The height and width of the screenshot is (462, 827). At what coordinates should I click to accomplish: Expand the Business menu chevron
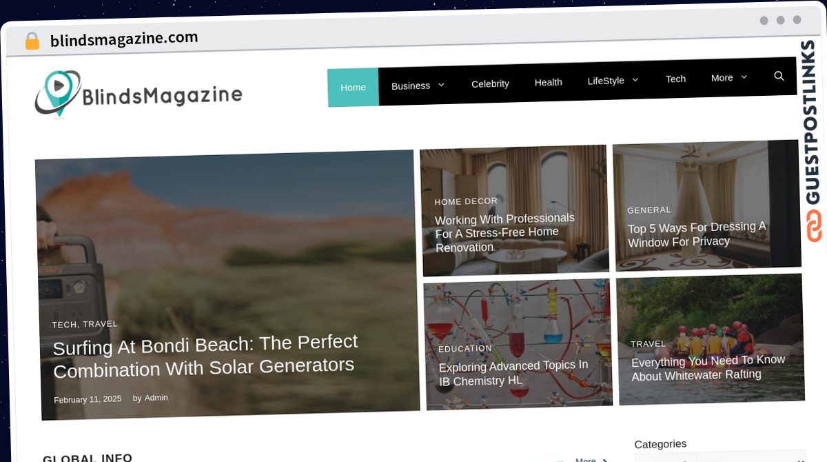[441, 85]
